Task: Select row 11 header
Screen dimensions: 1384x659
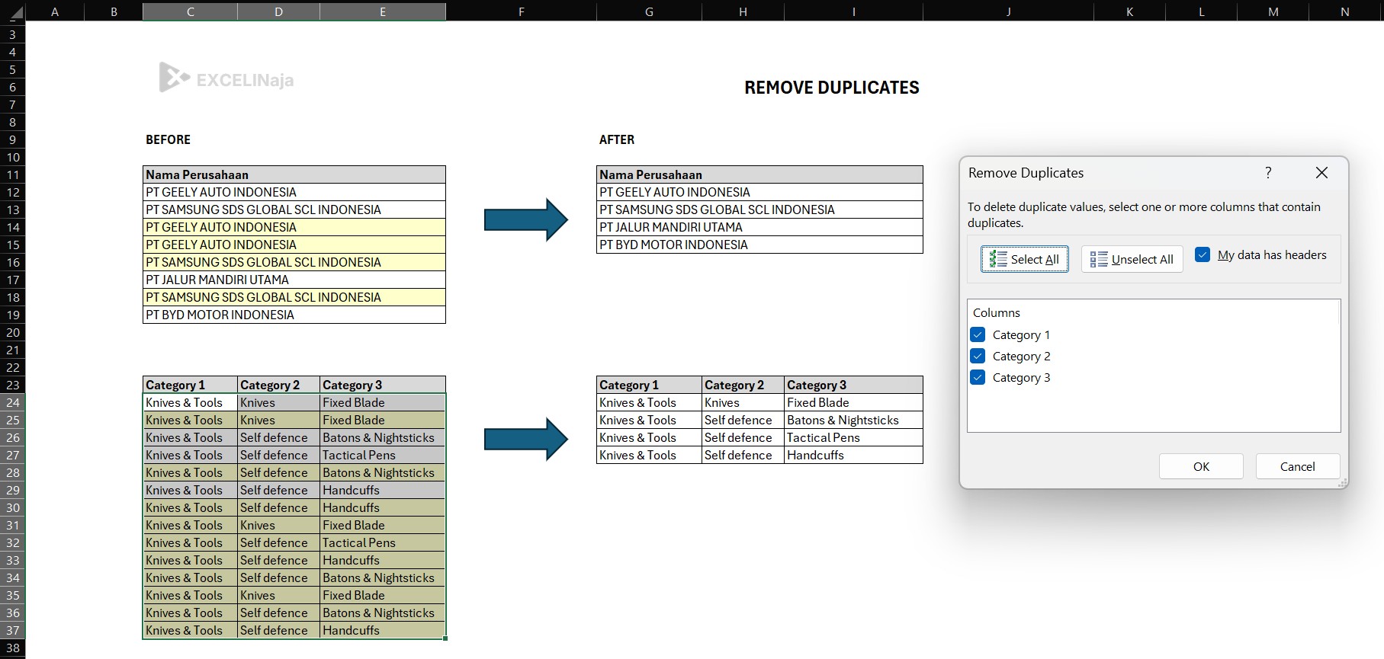Action: 13,174
